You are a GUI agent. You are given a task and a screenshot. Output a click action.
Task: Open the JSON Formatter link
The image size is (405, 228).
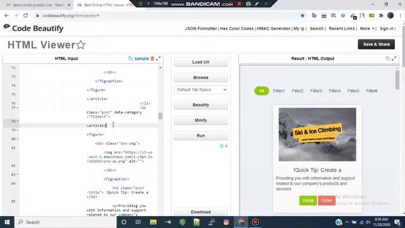point(201,28)
